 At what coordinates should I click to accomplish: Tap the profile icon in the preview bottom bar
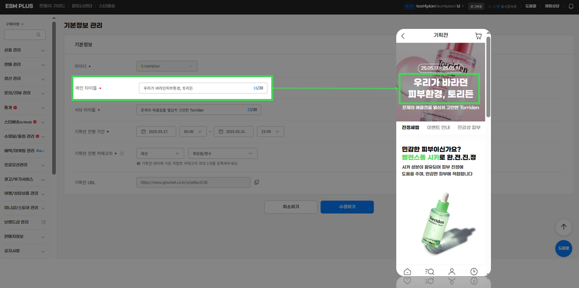tap(452, 271)
